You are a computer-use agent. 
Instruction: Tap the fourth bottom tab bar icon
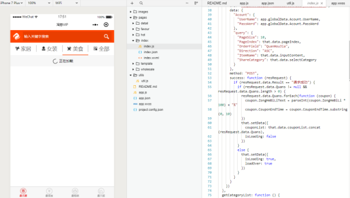click(101, 192)
